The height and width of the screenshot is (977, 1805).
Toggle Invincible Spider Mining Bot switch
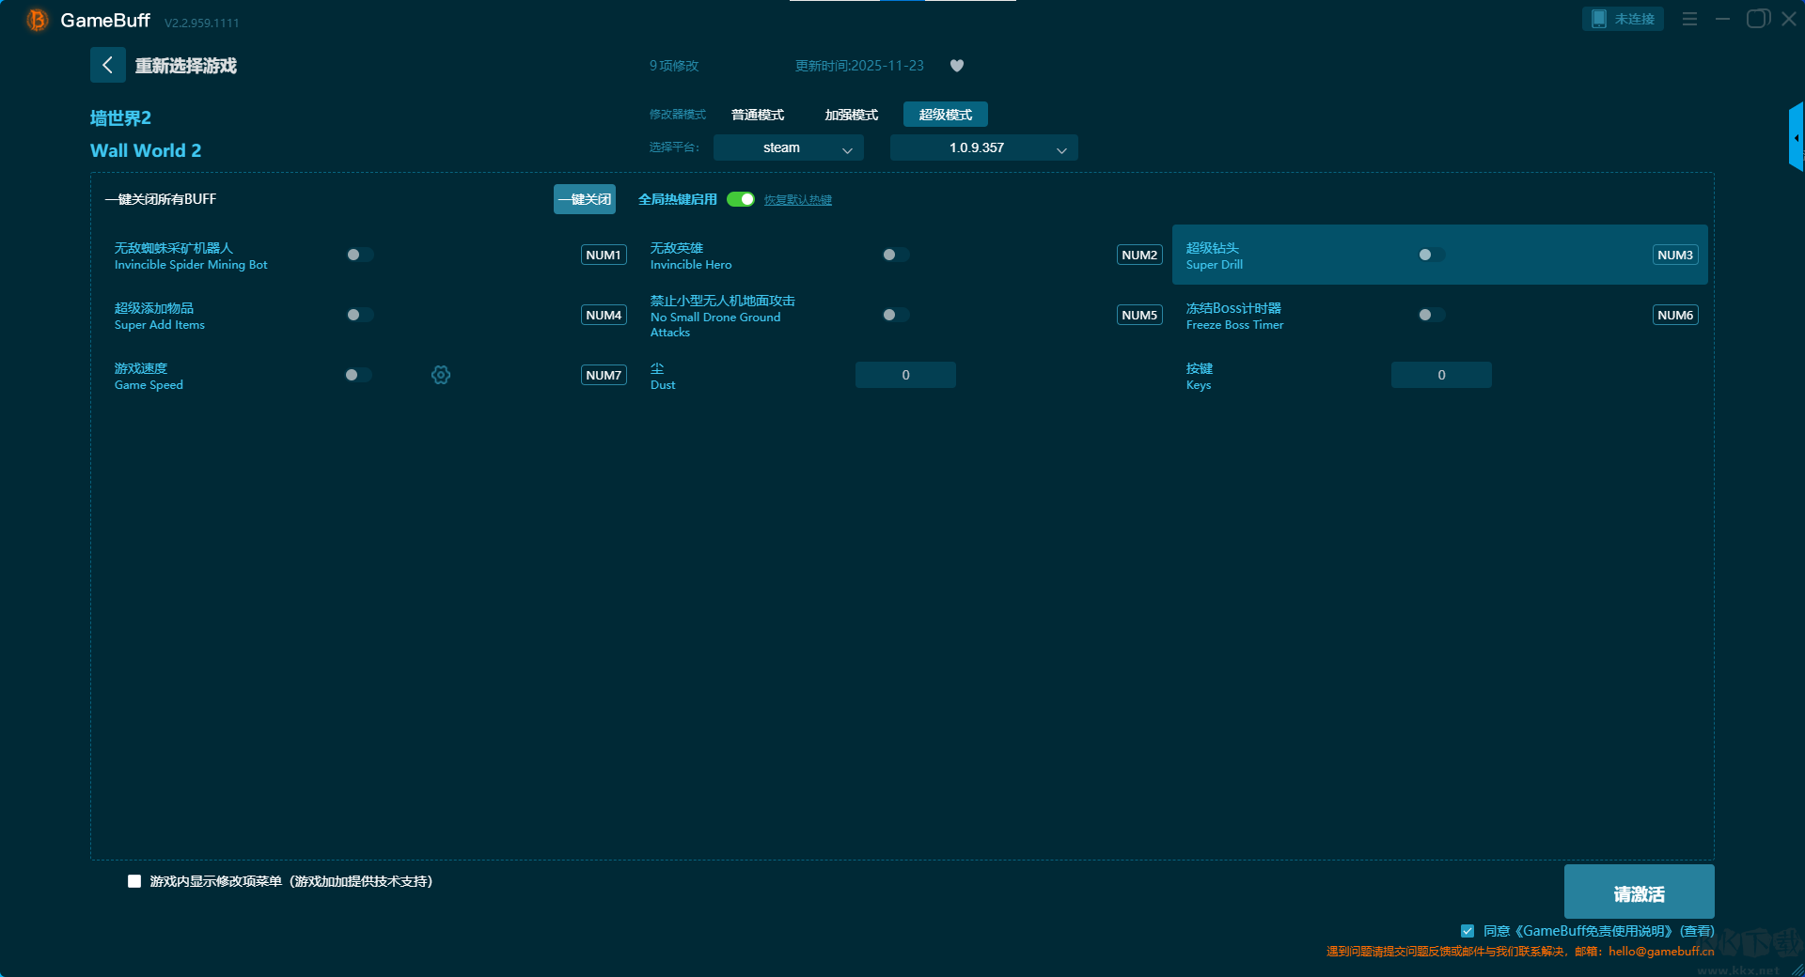coord(359,255)
